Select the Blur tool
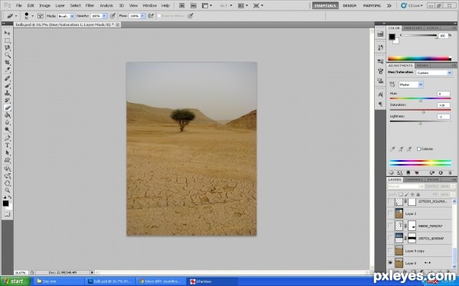 pos(8,122)
